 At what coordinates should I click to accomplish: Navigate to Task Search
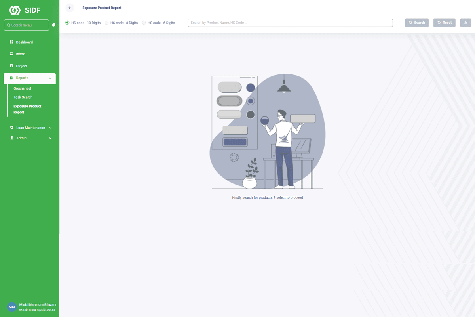tap(23, 97)
